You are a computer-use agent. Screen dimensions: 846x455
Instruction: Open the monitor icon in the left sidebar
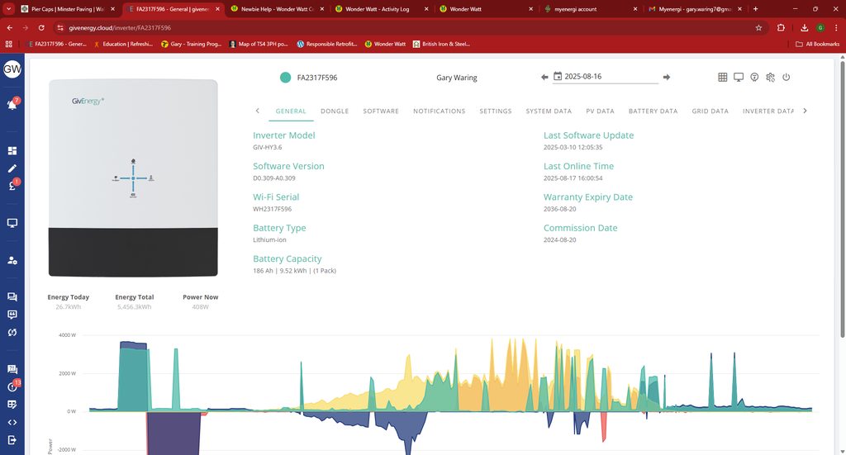(12, 223)
